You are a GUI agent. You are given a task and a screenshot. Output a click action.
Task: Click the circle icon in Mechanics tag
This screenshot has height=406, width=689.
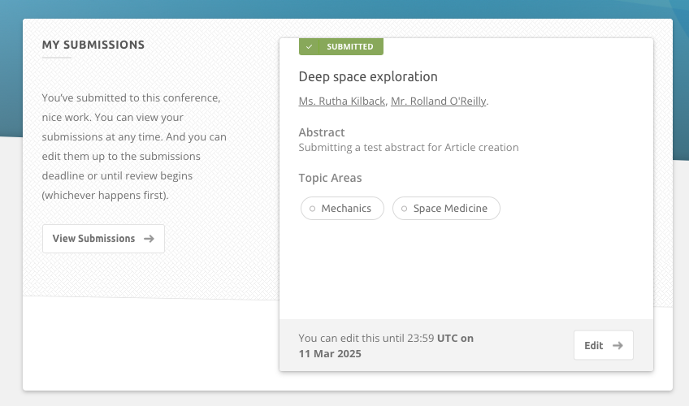(x=313, y=209)
